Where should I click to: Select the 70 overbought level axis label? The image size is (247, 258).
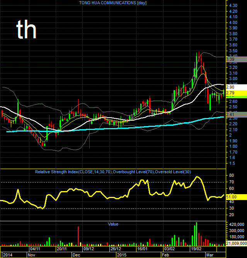click(232, 182)
